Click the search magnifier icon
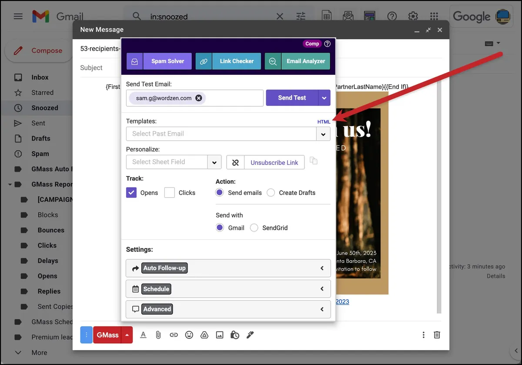Screen dimensions: 522x365 137,17
